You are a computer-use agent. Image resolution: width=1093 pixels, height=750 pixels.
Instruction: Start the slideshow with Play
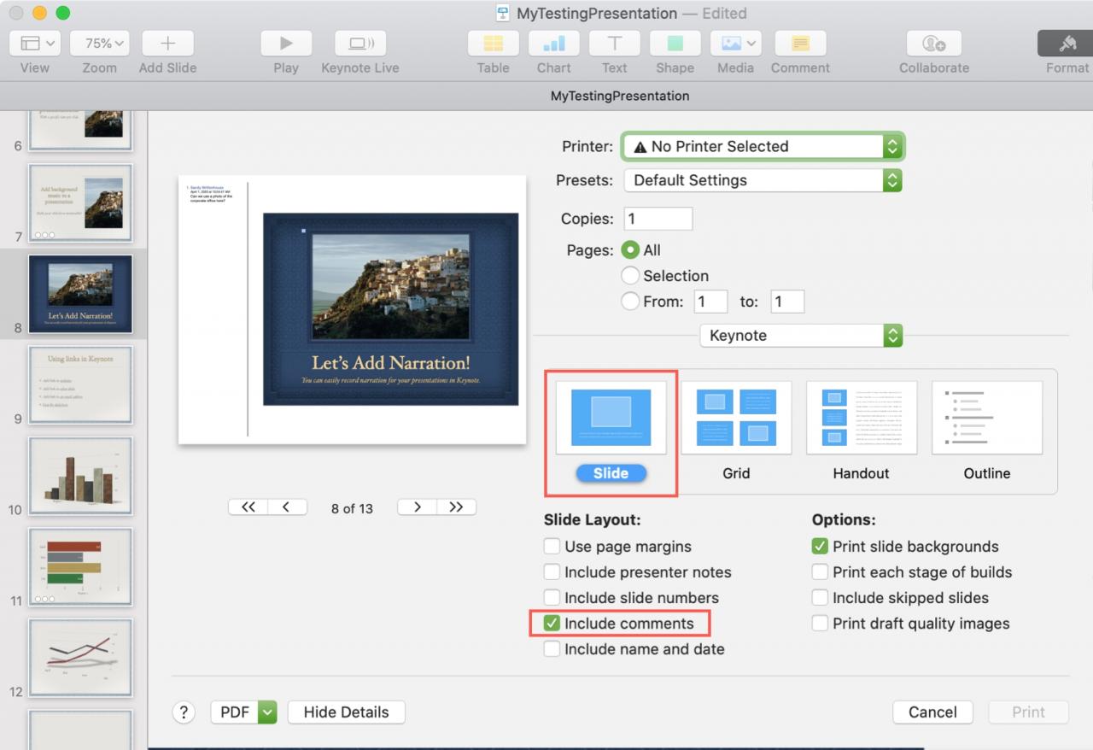[x=286, y=44]
